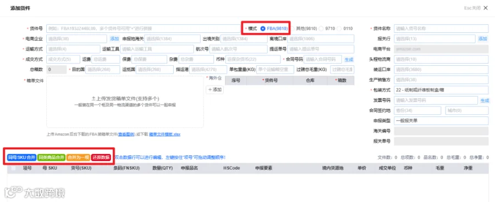Open the 生产销售方 dropdown

pyautogui.click(x=441, y=80)
